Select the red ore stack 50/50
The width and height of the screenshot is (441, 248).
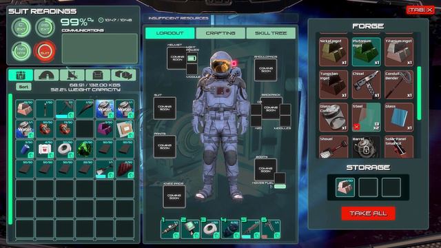click(x=45, y=129)
